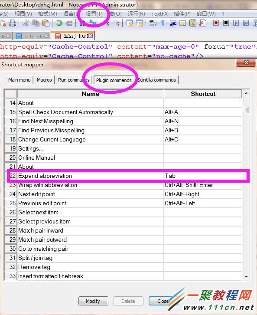Select row Select next item
The image size is (257, 315).
123,212
